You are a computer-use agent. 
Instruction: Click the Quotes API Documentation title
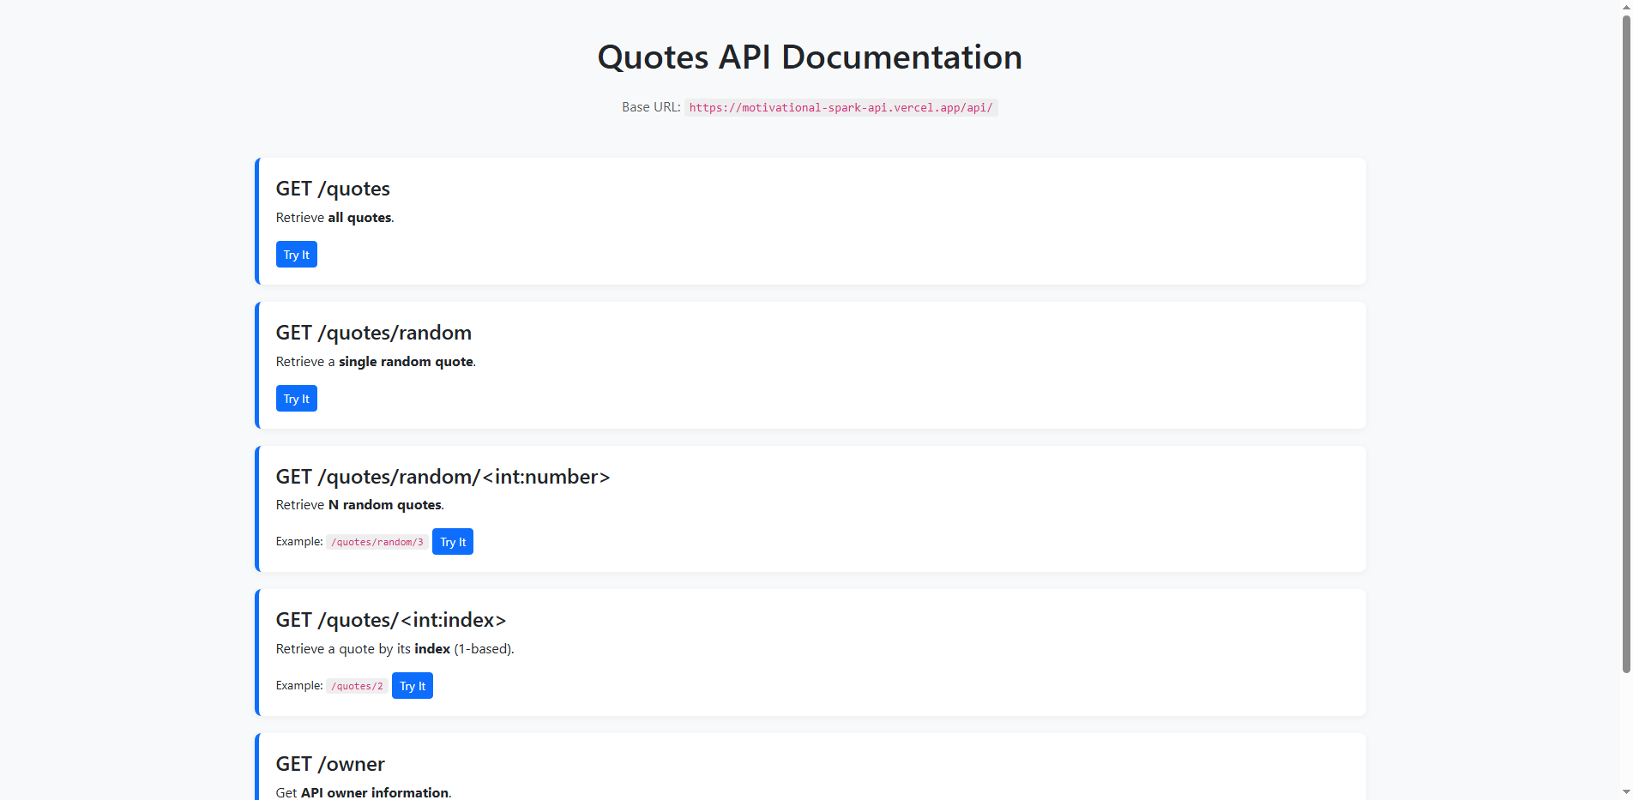[809, 57]
